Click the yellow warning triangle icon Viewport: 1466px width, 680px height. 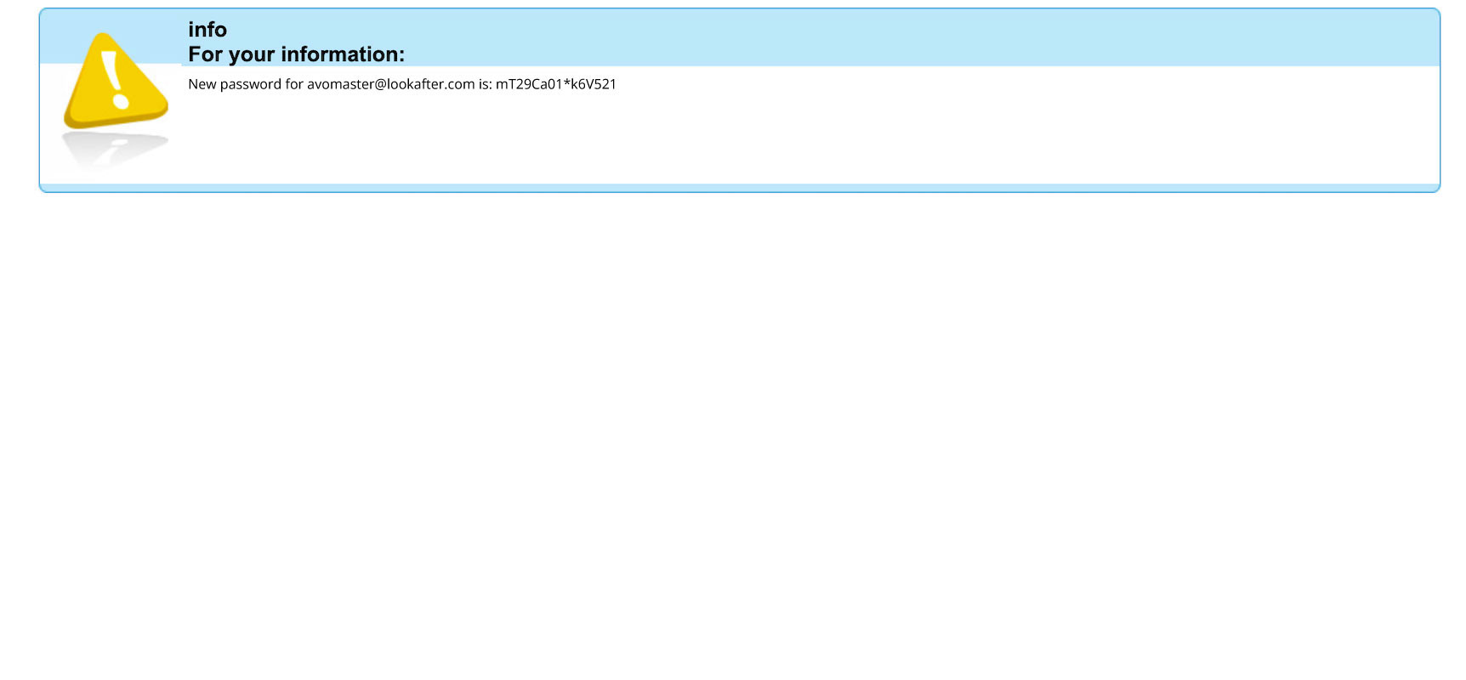coord(115,82)
